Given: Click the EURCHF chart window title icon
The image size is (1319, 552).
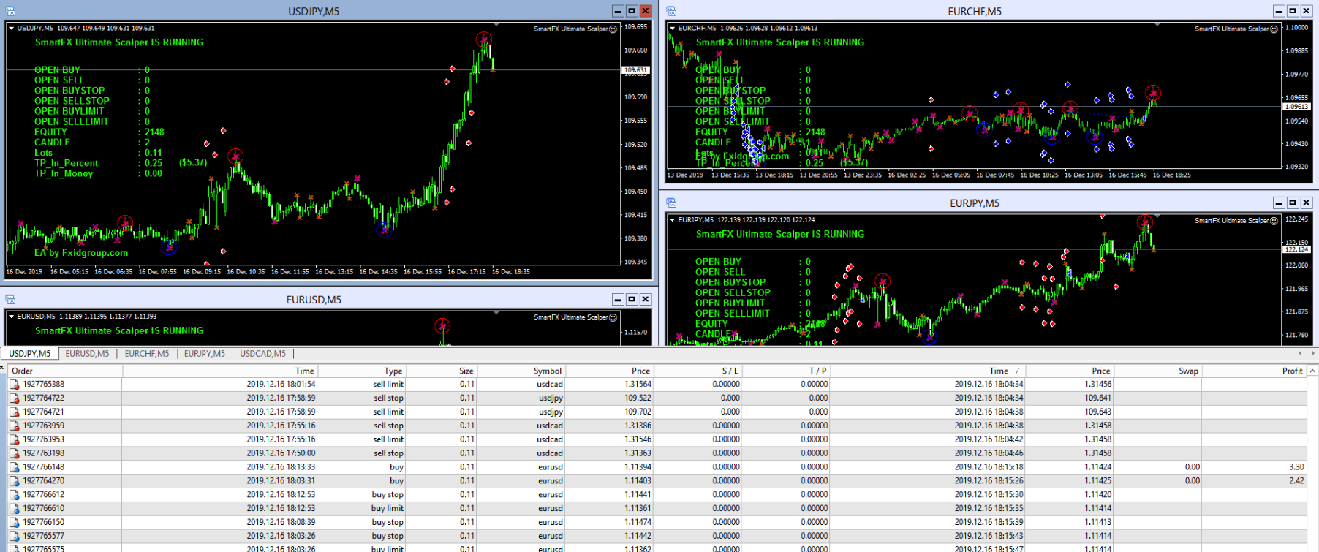Looking at the screenshot, I should coord(671,11).
